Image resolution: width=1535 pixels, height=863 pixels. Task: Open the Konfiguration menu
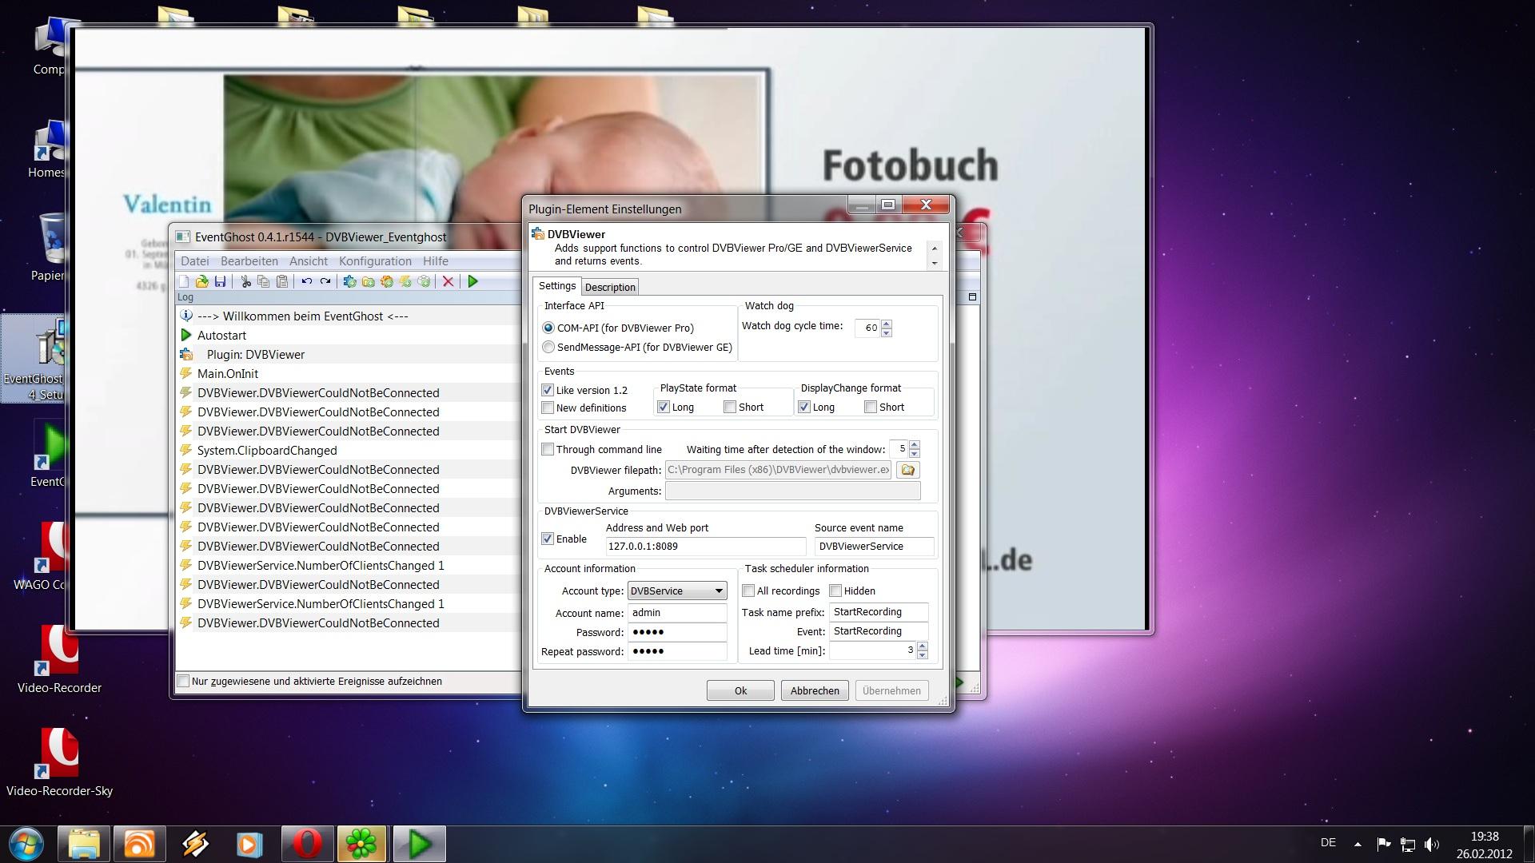click(375, 261)
